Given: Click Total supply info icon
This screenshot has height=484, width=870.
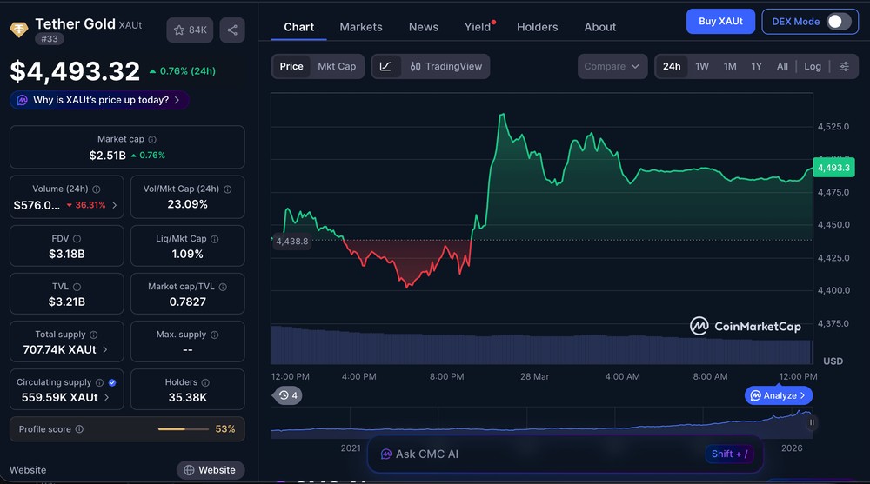Looking at the screenshot, I should 93,335.
